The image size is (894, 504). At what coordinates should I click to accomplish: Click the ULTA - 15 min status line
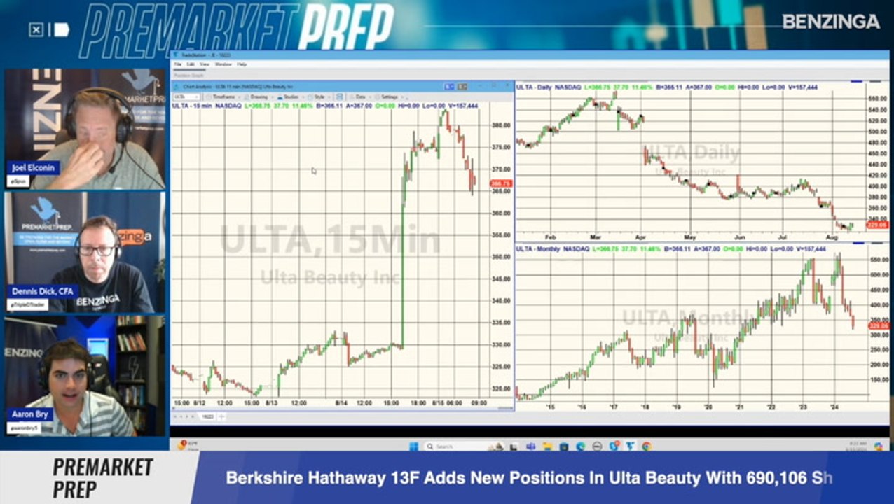coord(325,106)
